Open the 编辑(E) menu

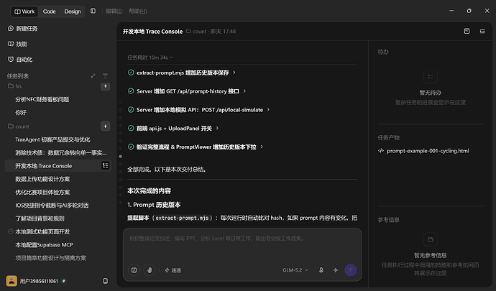point(114,11)
